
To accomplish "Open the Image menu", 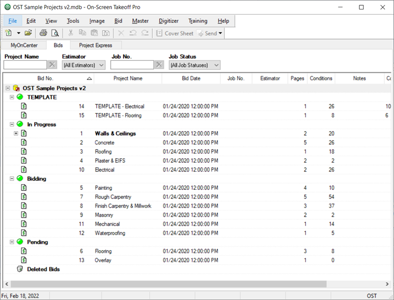I will click(97, 21).
